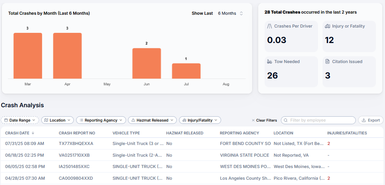Click the document icon beside Citation Issued
Viewport: 385px width, 185px height.
coord(327,62)
